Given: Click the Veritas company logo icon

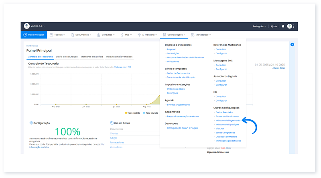Looking at the screenshot, I should click(27, 26).
